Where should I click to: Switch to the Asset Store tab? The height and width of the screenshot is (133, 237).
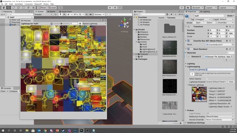pyautogui.click(x=65, y=11)
